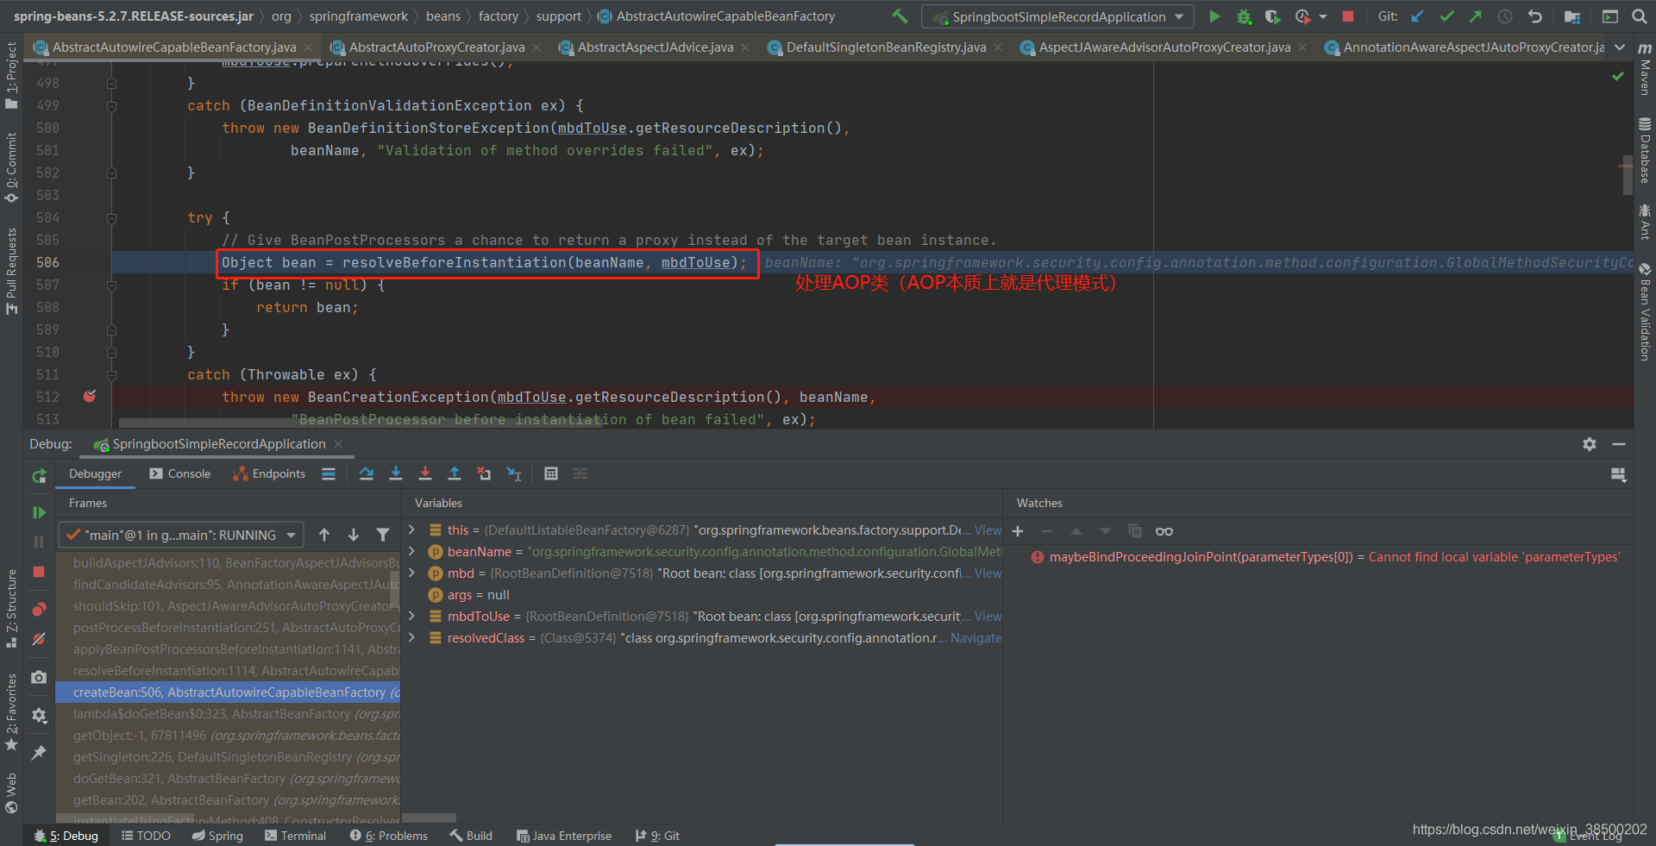Toggle the breakpoint on line 512
This screenshot has height=846, width=1656.
[x=89, y=397]
